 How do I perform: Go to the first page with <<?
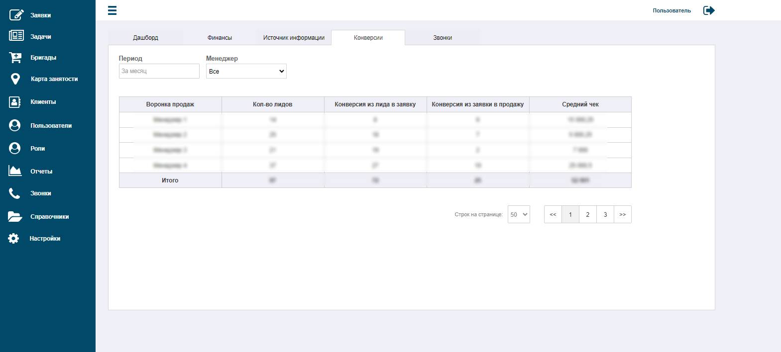click(x=553, y=214)
